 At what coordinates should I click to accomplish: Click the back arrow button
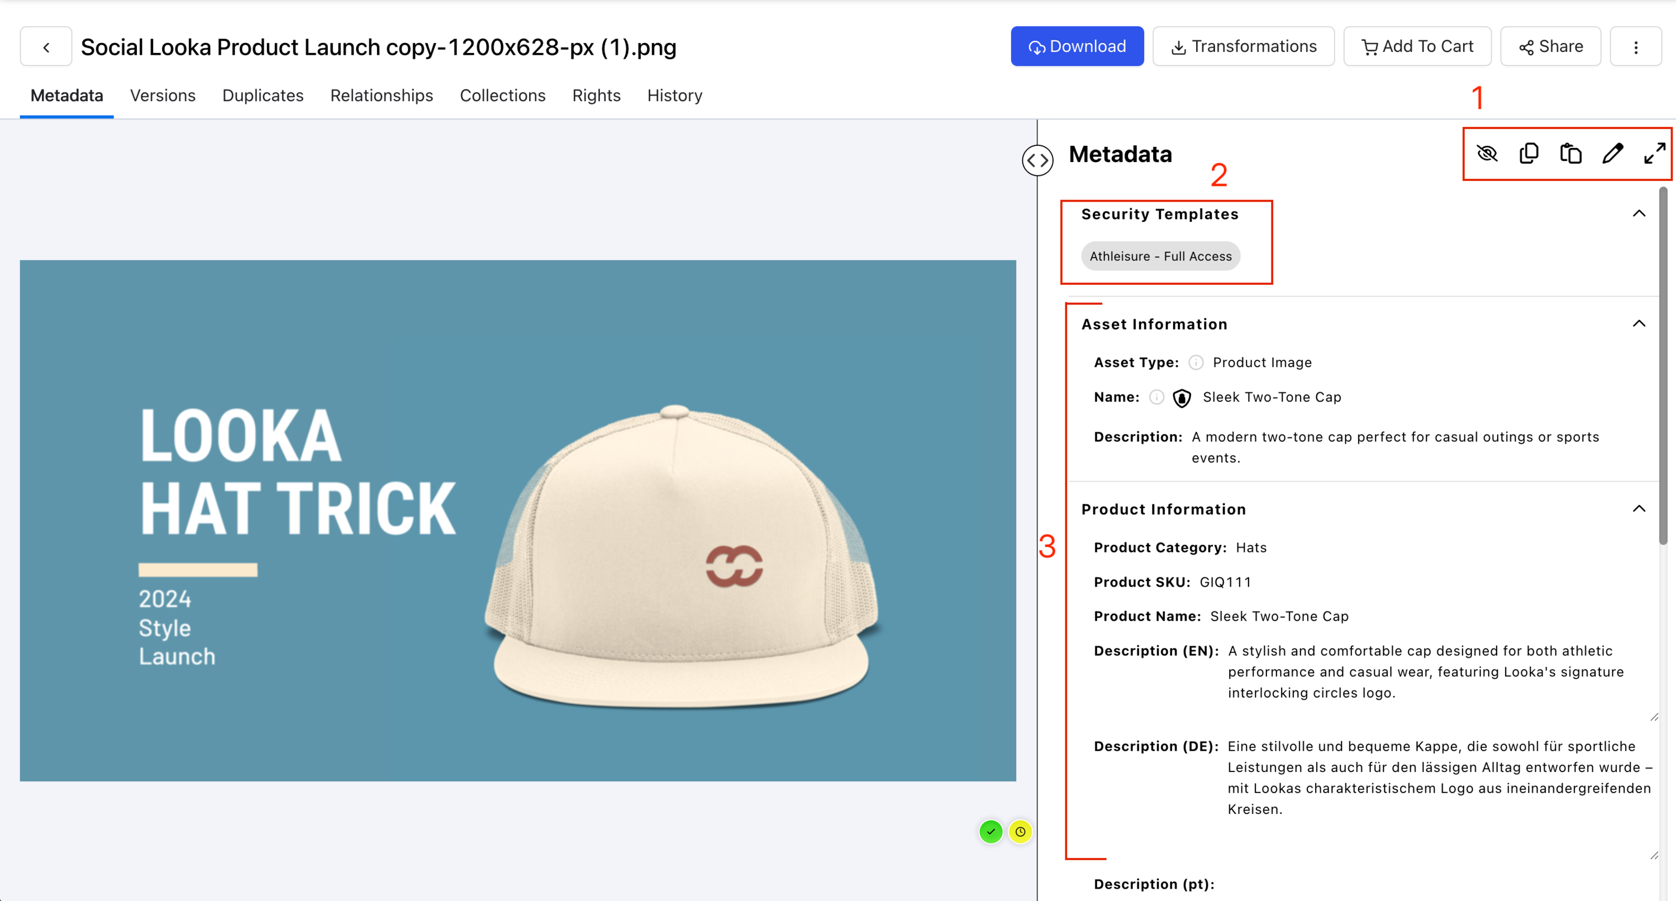46,47
